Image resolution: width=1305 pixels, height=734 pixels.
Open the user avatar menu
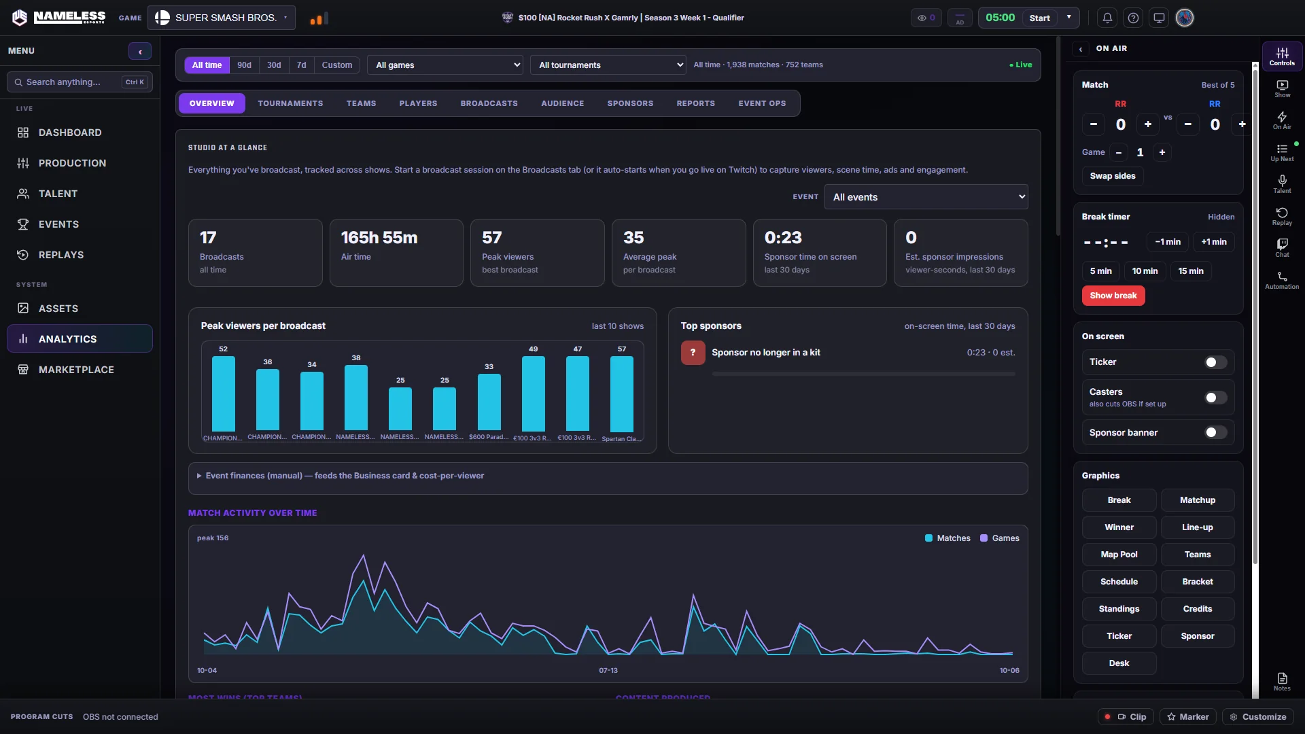1185,18
